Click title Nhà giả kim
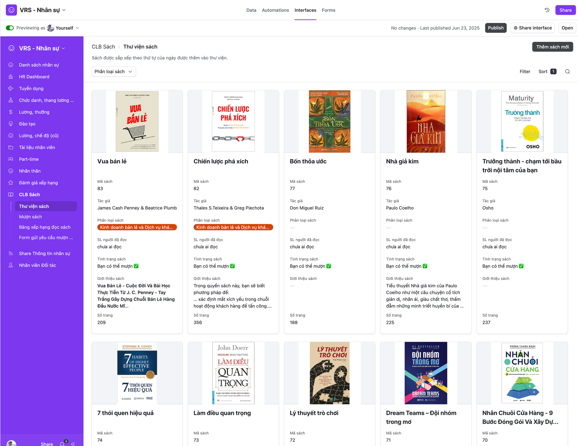Screen dimensions: 578x446 click(402, 161)
